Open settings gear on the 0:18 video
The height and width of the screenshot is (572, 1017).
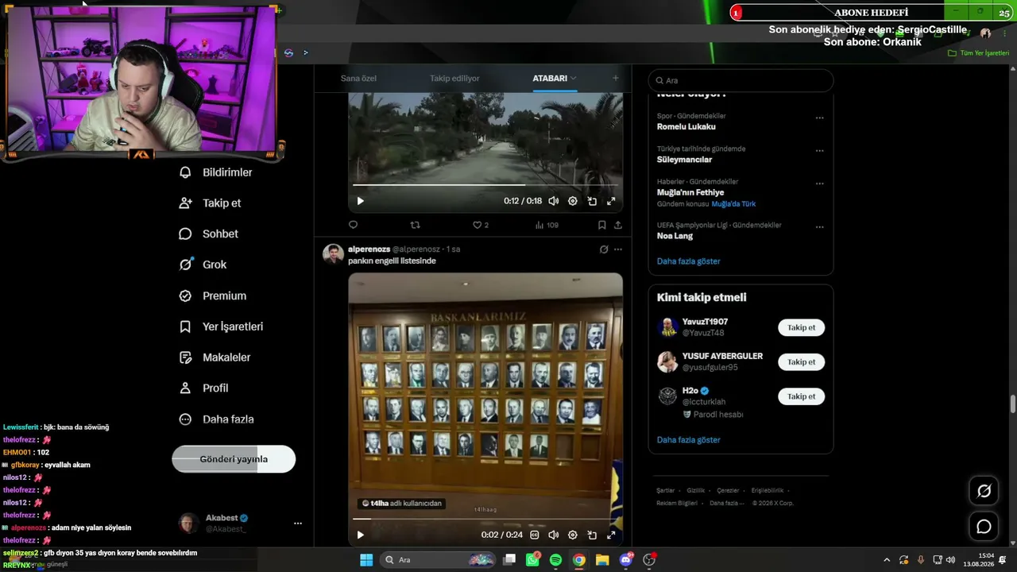coord(573,201)
